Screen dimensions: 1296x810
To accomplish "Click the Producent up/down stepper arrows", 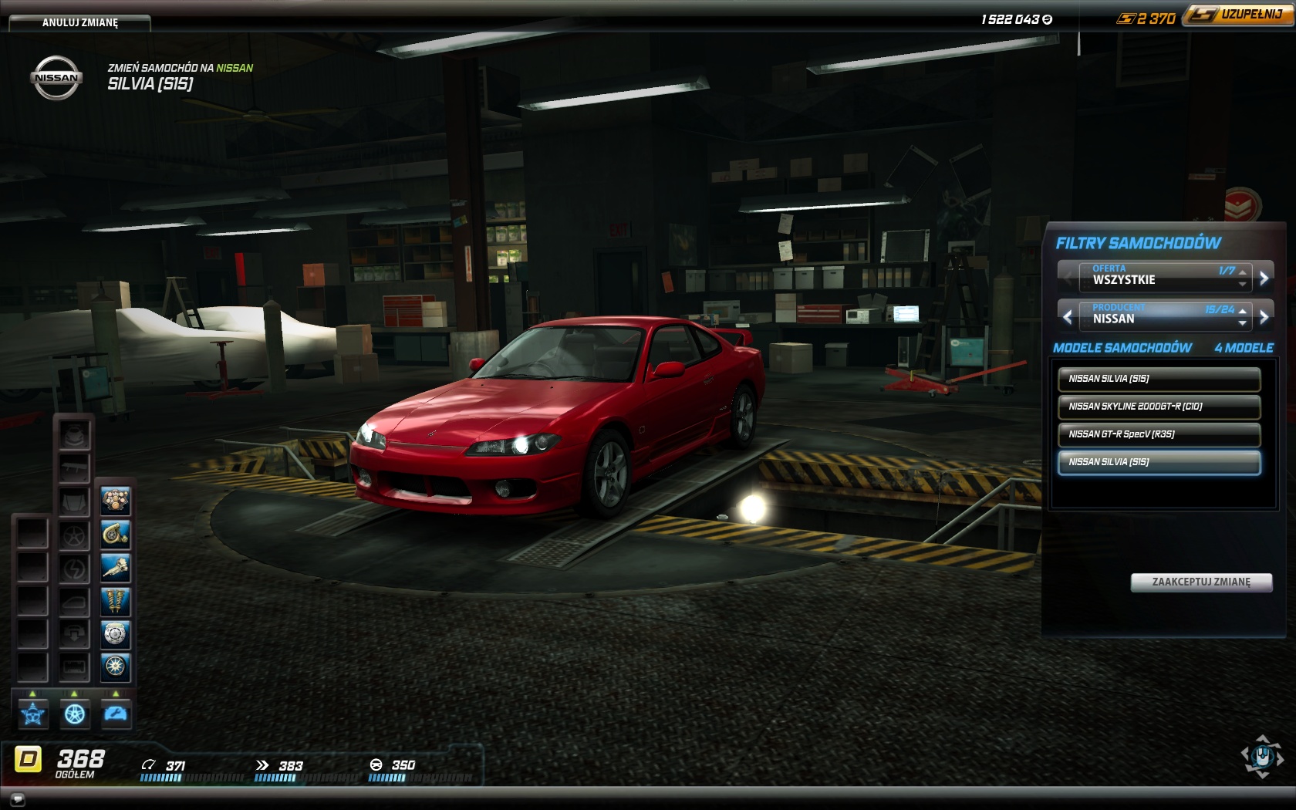I will (x=1242, y=317).
